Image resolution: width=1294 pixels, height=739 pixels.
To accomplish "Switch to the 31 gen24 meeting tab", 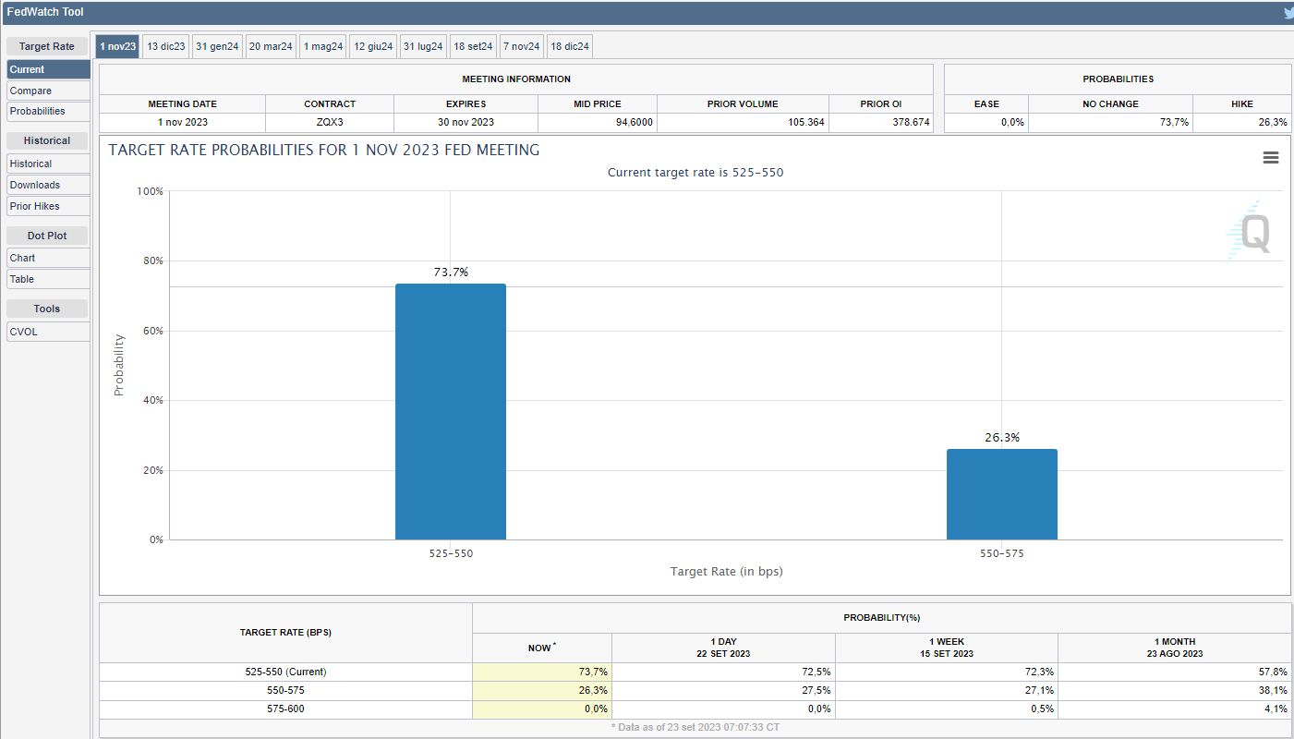I will [x=218, y=46].
